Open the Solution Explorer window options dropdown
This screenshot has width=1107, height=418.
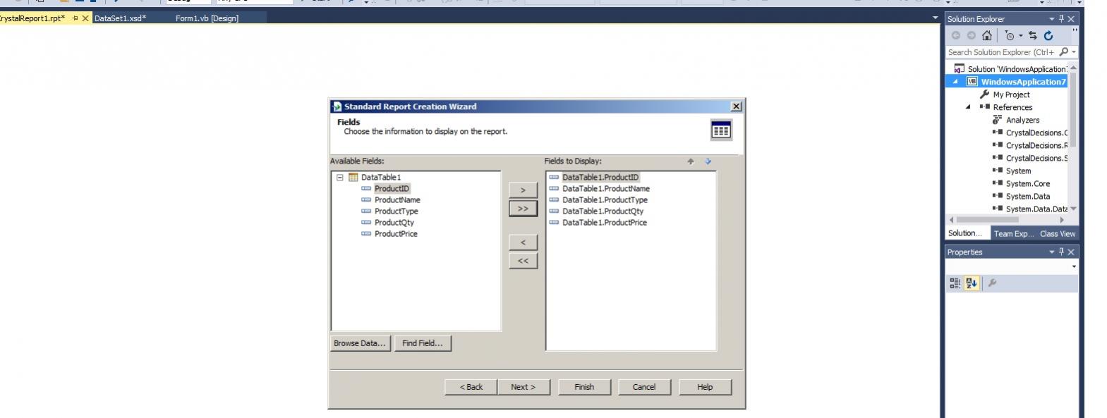1051,19
